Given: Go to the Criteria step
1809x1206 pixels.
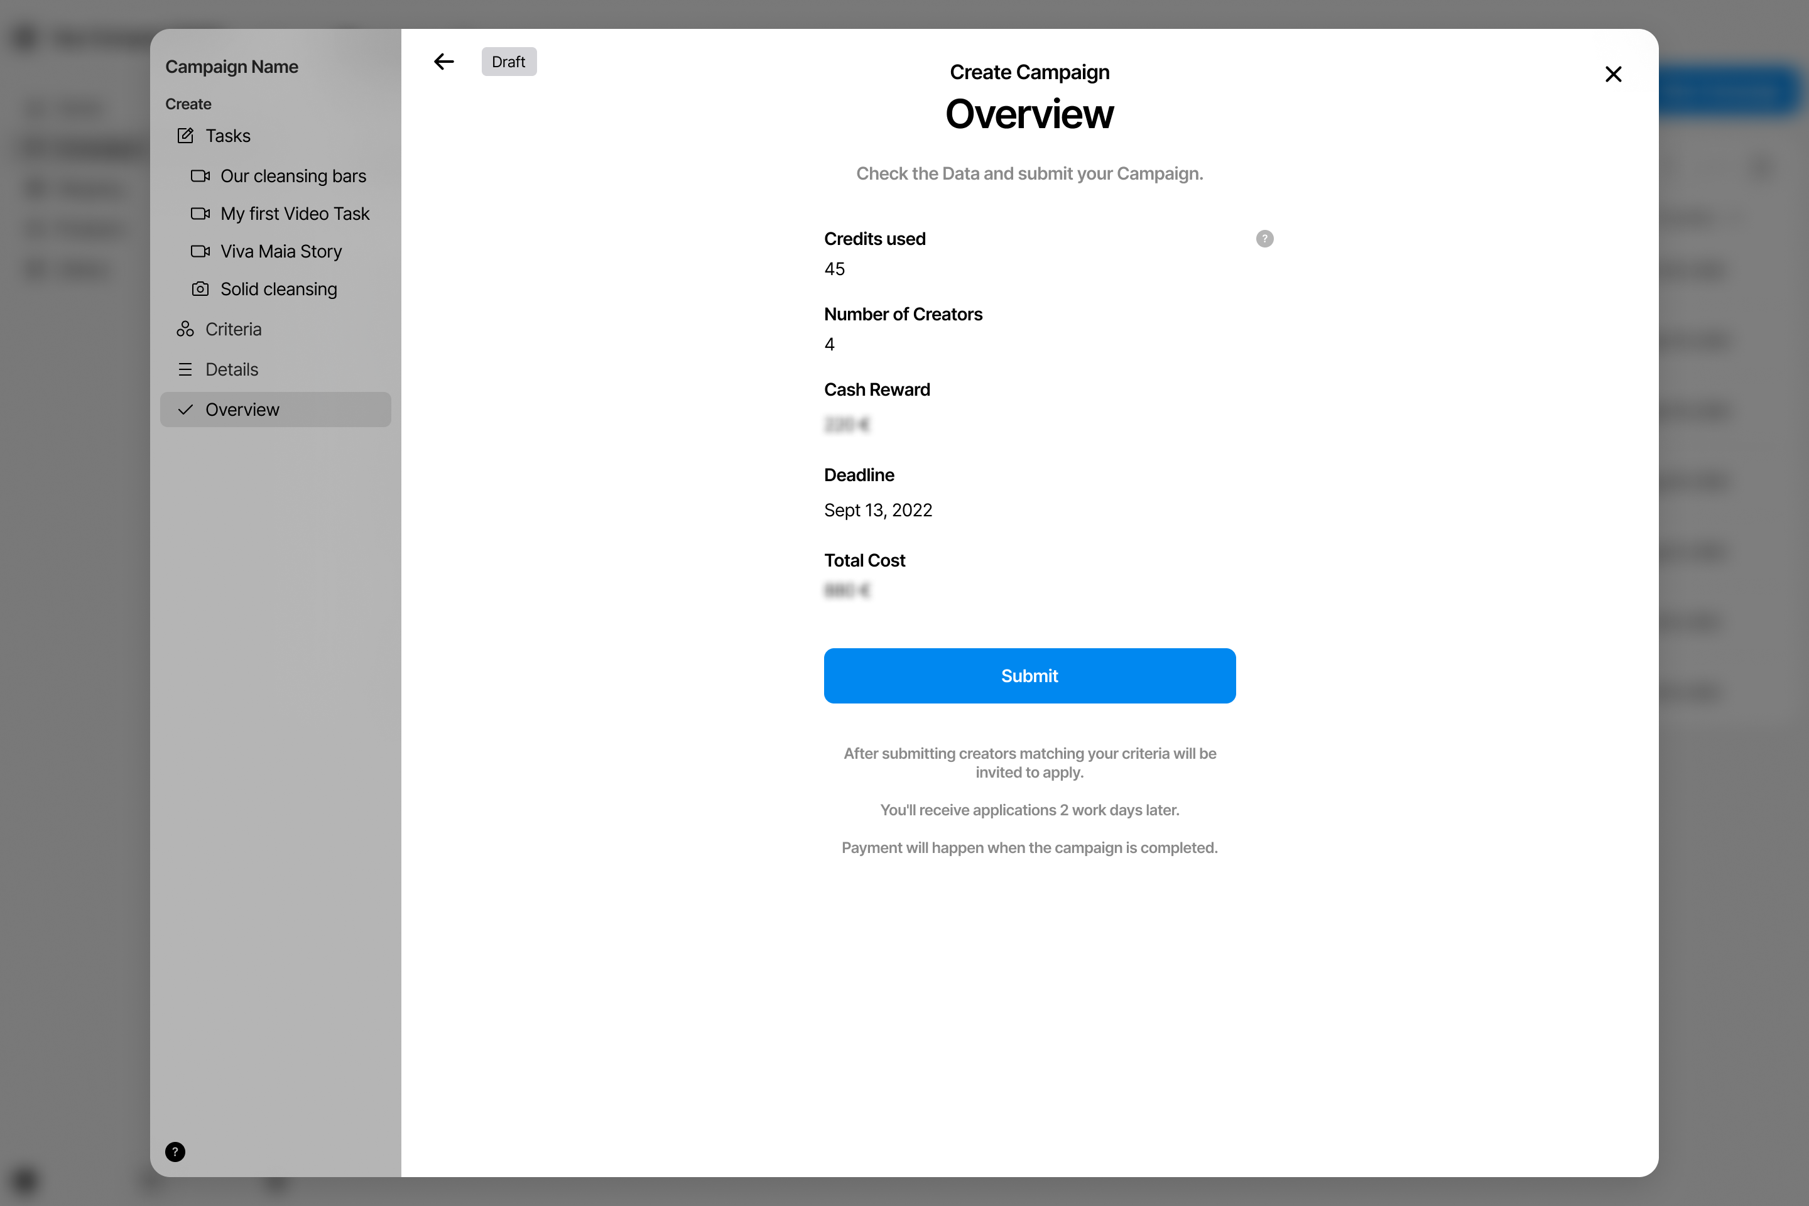Looking at the screenshot, I should coord(233,329).
